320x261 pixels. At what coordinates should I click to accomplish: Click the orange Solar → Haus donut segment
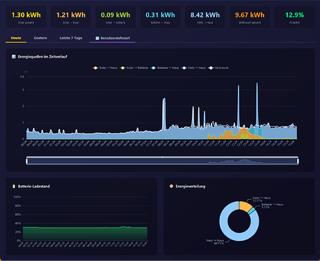(245, 206)
